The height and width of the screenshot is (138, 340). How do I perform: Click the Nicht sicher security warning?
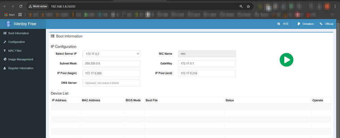38,6
